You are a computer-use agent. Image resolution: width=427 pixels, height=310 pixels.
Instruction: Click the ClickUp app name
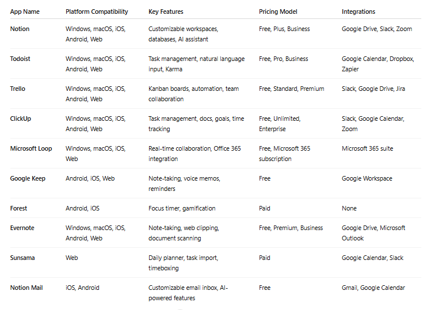[x=21, y=118]
